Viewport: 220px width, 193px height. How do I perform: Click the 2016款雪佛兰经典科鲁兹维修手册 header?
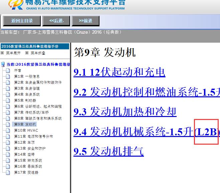[x=35, y=46]
